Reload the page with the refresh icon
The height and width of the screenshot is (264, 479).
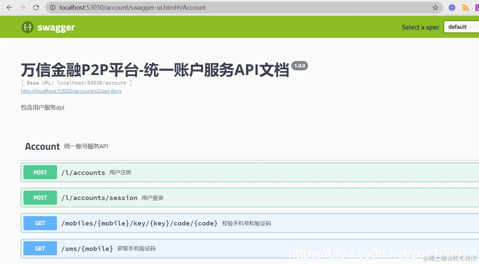(36, 7)
